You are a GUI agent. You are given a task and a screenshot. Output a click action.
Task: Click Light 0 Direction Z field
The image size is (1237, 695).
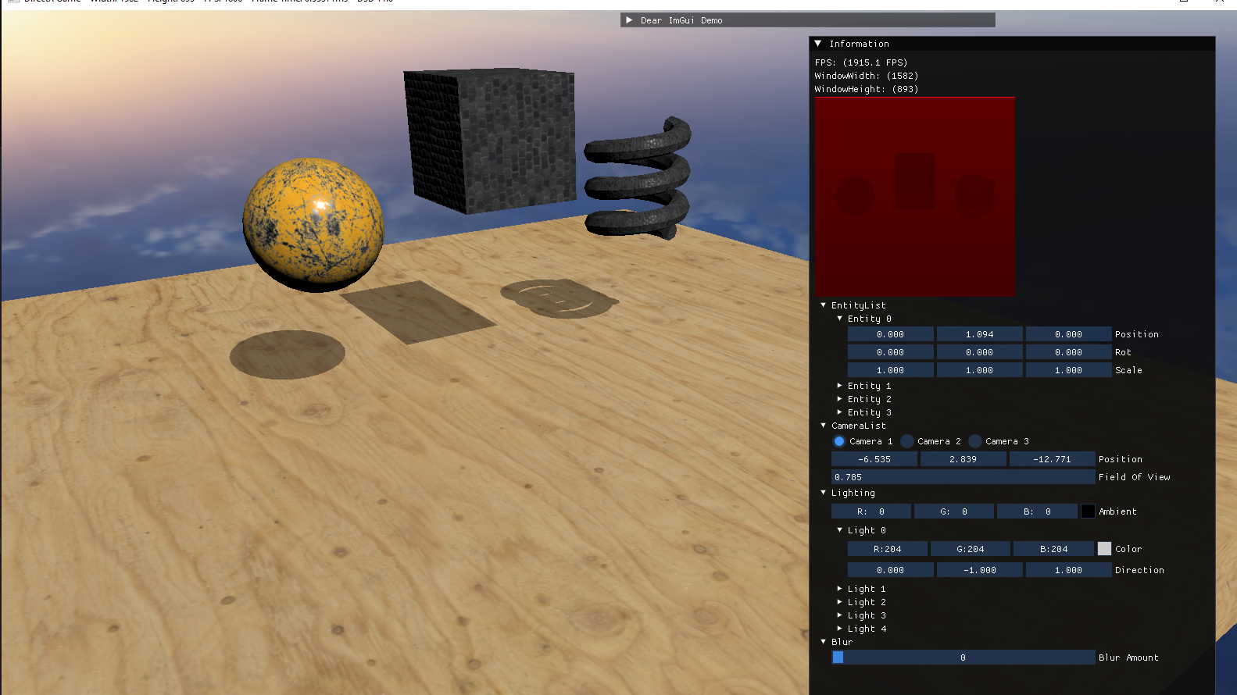tap(1069, 570)
